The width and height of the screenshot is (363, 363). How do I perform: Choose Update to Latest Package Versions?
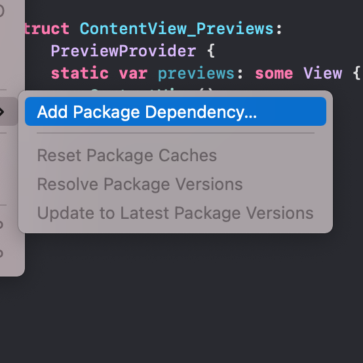(x=175, y=213)
